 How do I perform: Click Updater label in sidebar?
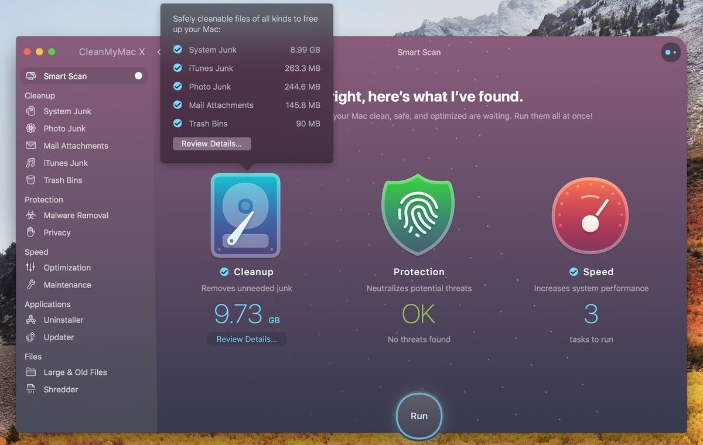59,337
